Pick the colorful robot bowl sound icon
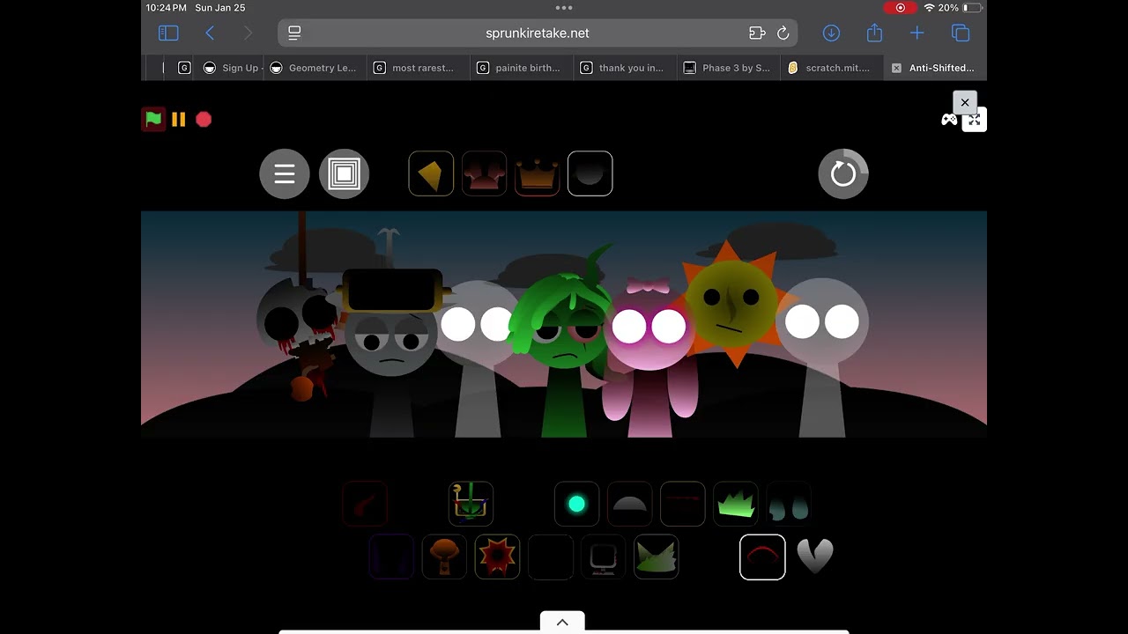The image size is (1128, 634). (471, 504)
